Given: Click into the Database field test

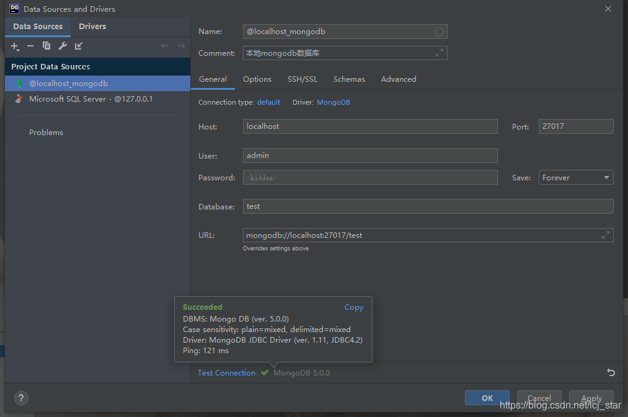Looking at the screenshot, I should (428, 206).
